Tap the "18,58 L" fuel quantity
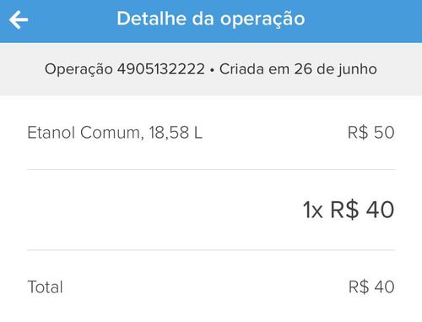422x322 pixels. (x=176, y=133)
